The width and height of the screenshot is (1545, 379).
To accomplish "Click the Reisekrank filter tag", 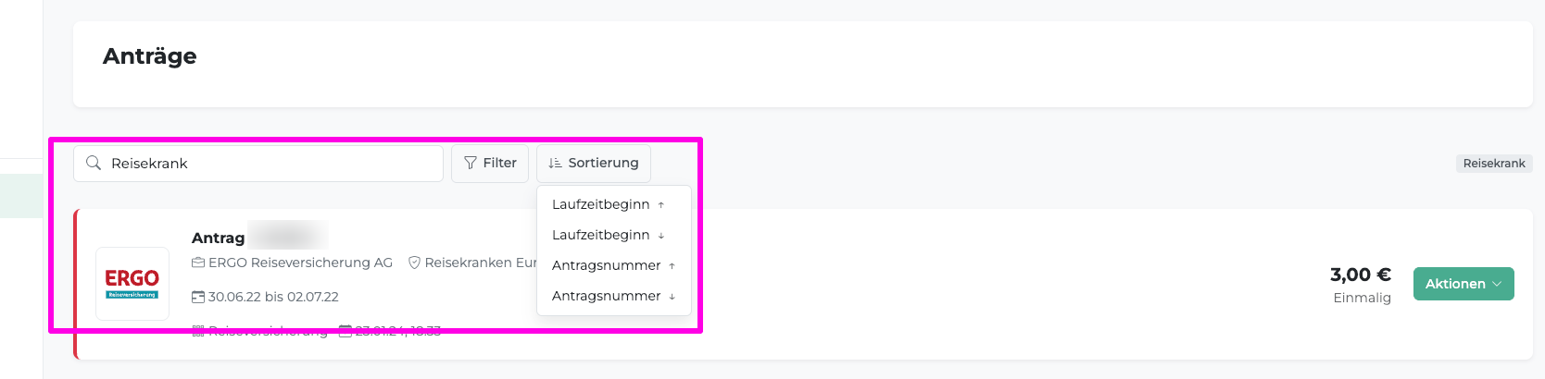I will tap(1493, 163).
